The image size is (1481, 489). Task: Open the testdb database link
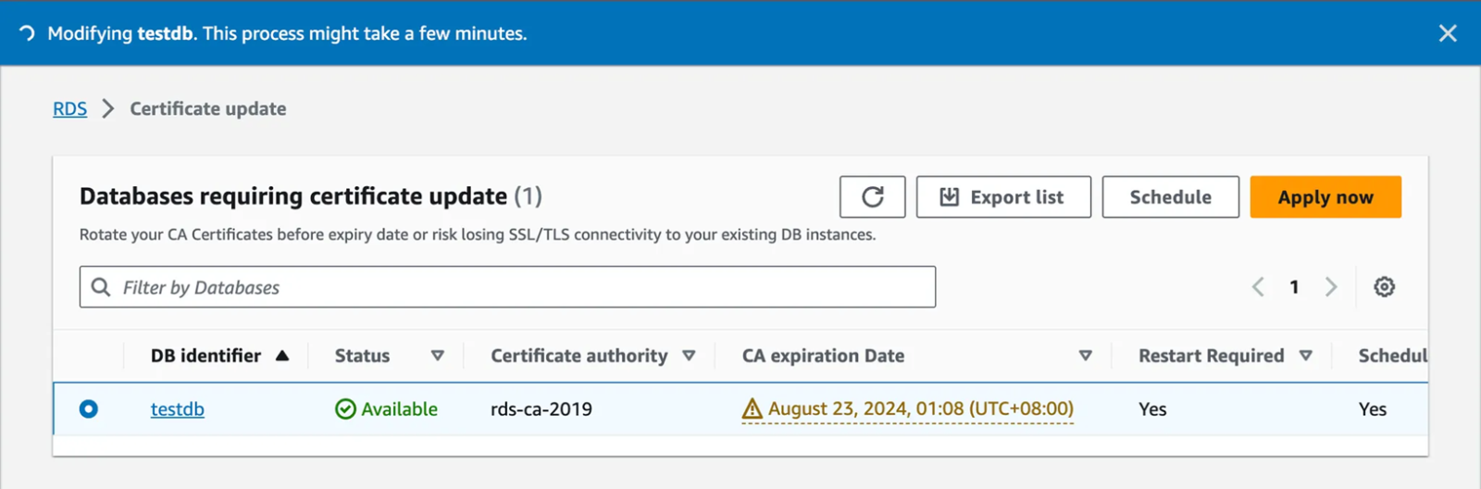[x=177, y=409]
